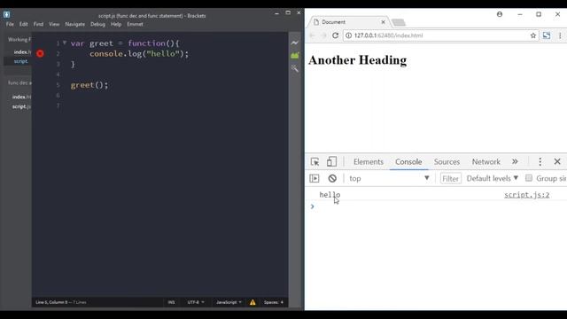Close the Document browser tab
Screen dimensions: 567x319
point(383,22)
